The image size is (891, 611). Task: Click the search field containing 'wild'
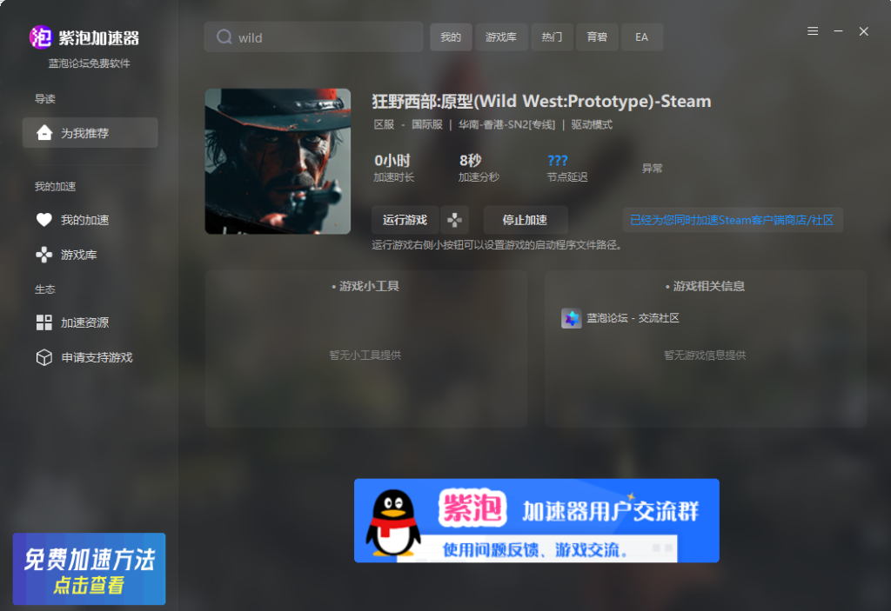pos(313,37)
